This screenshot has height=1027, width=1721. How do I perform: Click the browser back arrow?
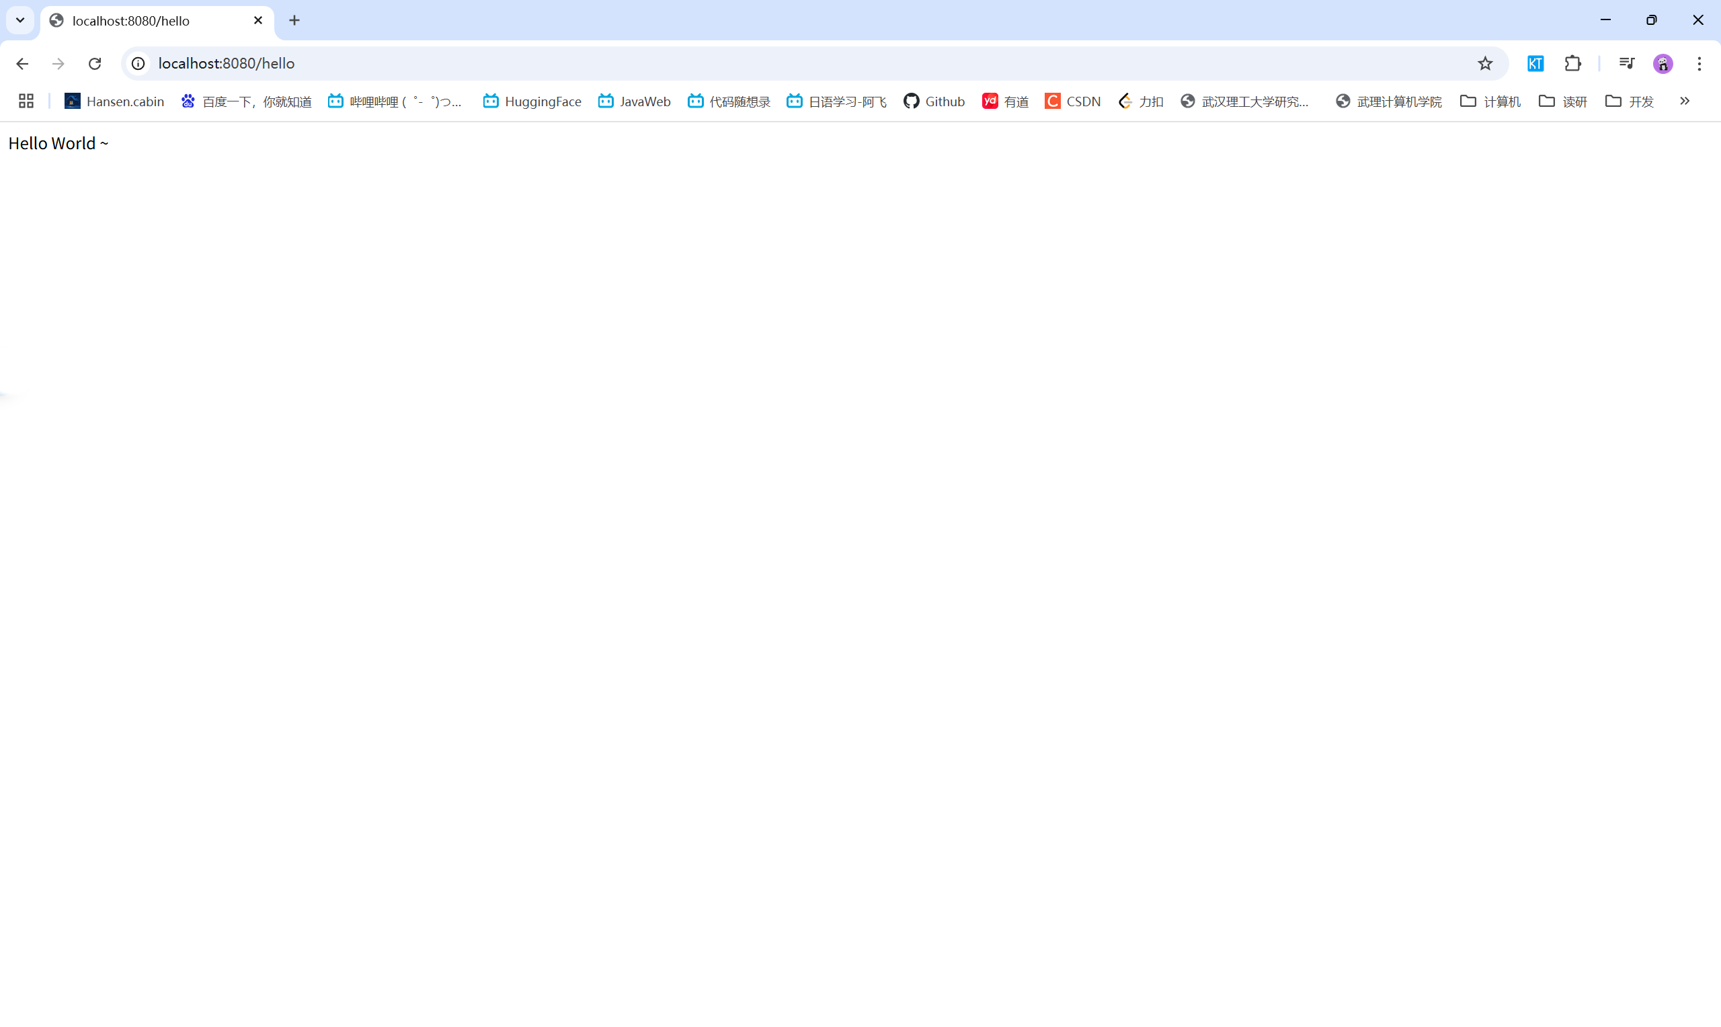(22, 64)
